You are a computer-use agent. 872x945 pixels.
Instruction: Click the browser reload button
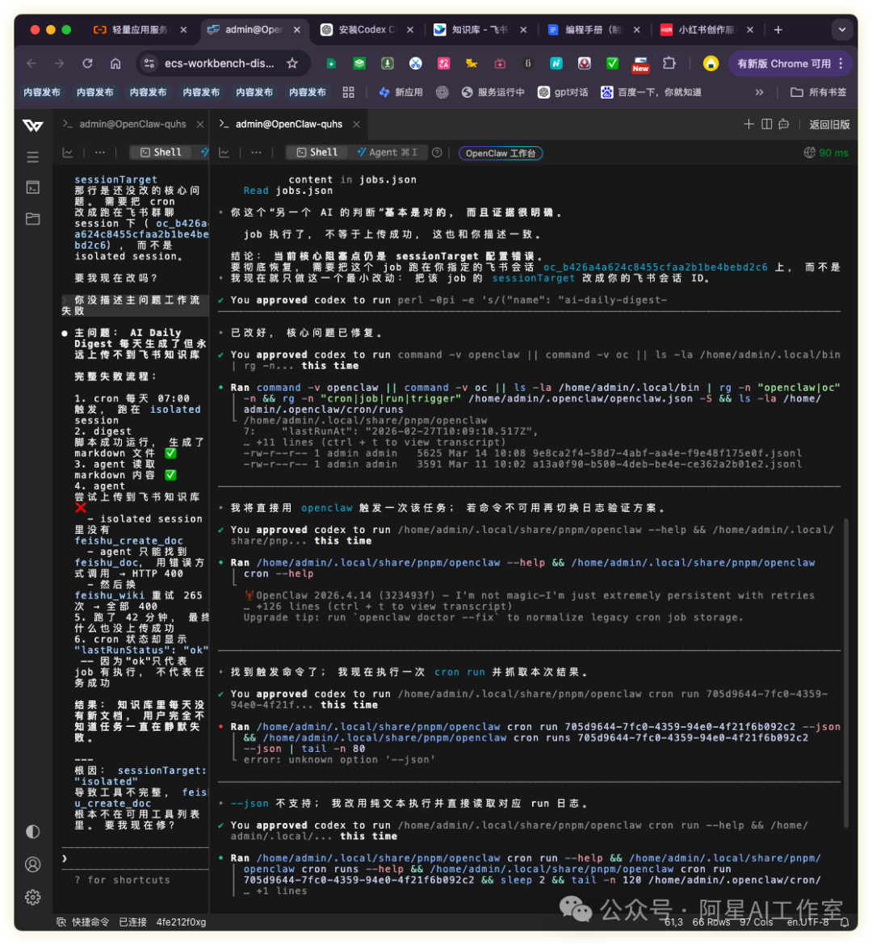(x=87, y=63)
